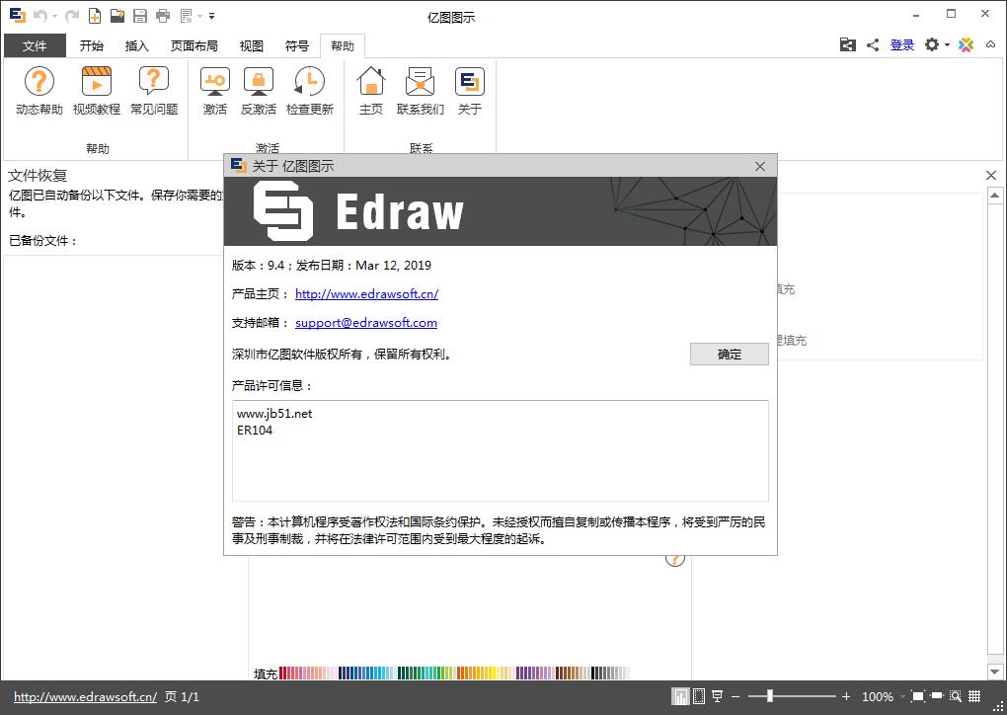1007x715 pixels.
Task: Click 联系我们 contact us icon
Action: pos(420,91)
